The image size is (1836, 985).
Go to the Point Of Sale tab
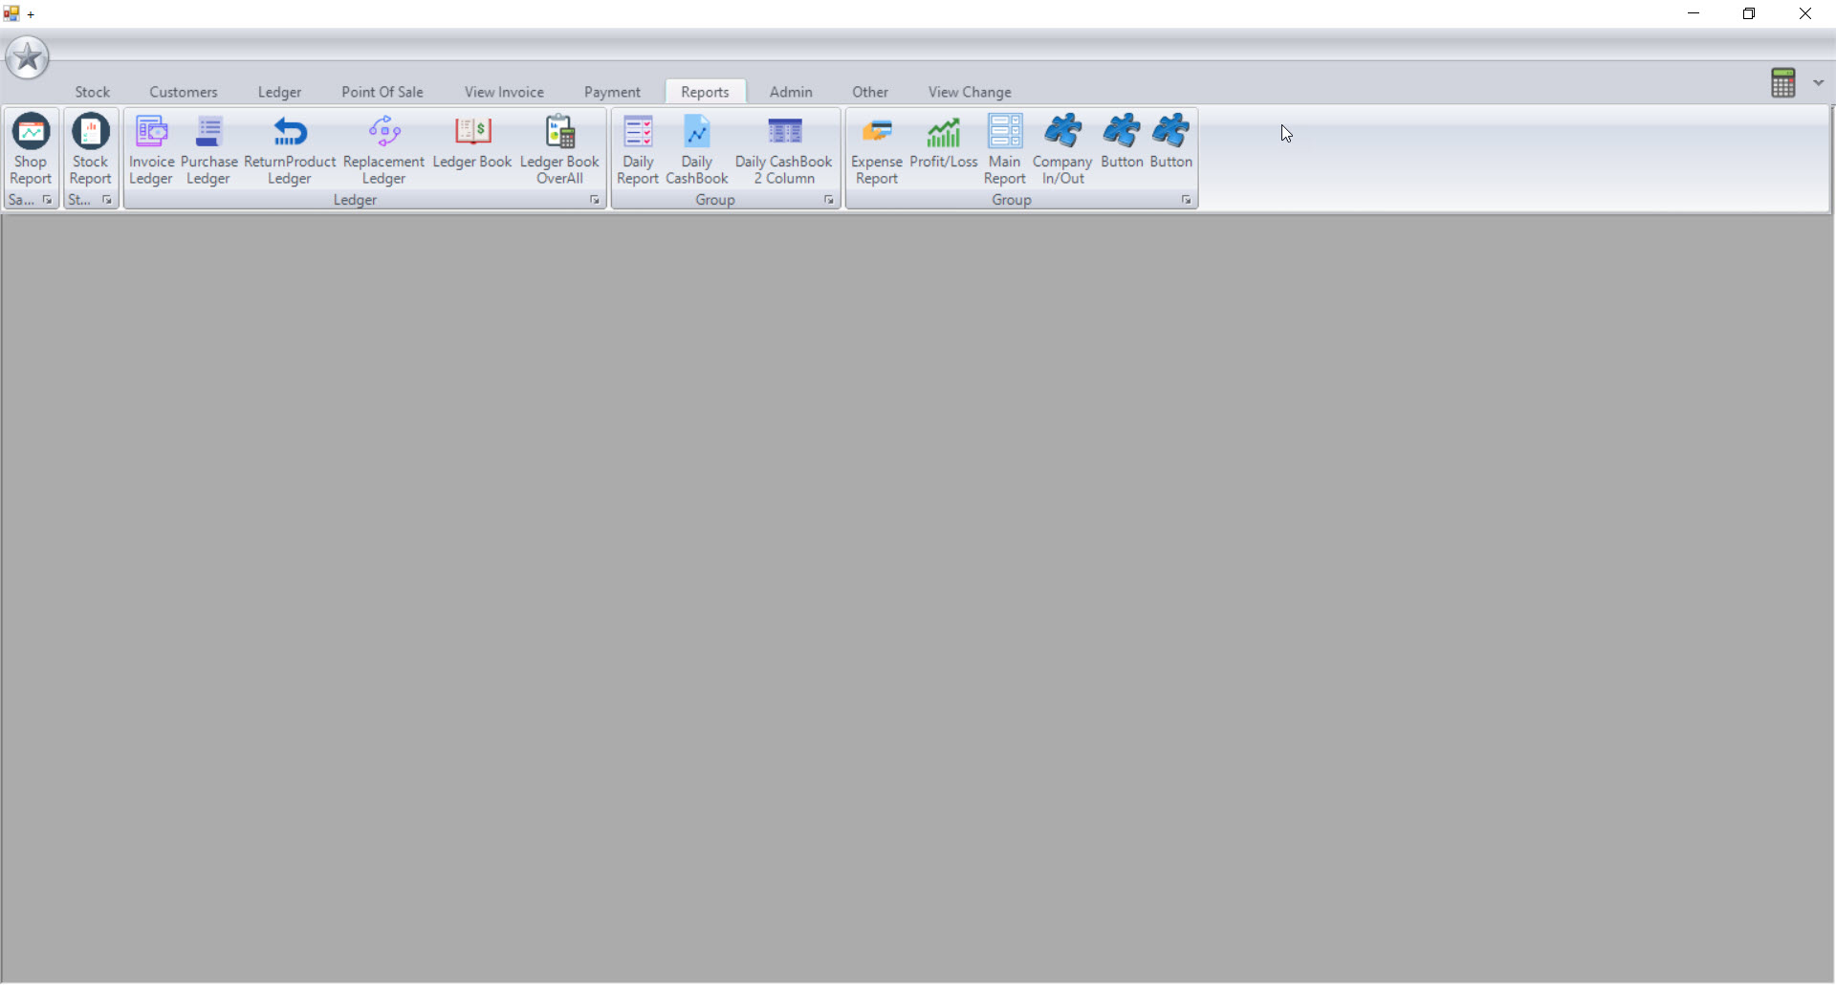(x=382, y=92)
